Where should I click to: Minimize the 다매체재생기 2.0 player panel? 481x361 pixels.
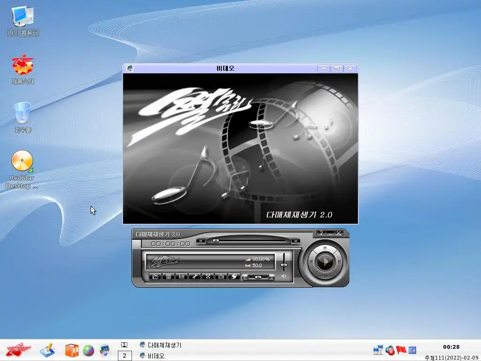[x=330, y=233]
